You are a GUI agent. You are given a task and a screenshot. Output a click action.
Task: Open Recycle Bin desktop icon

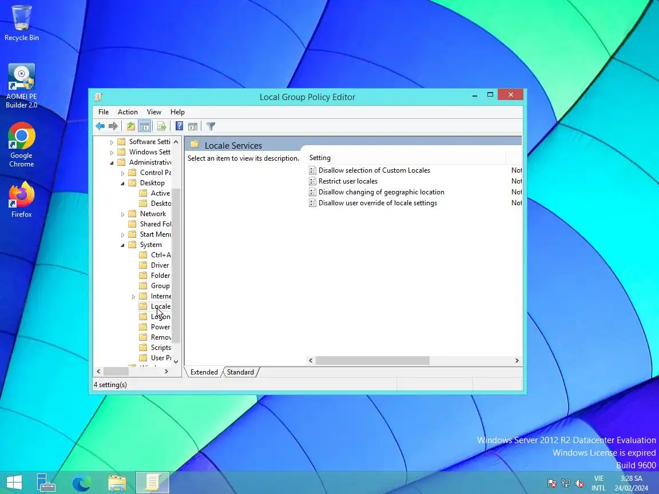(21, 23)
